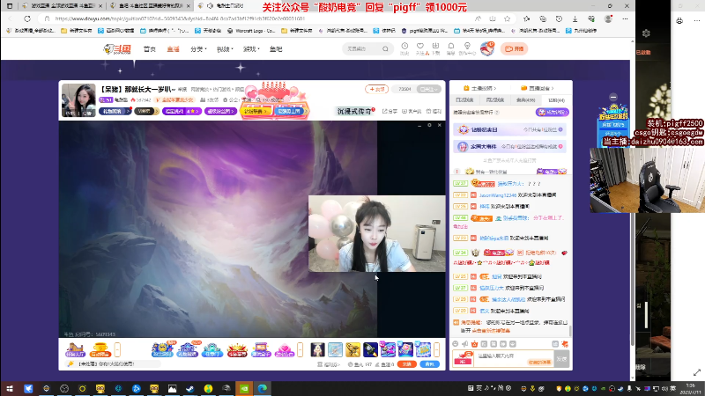This screenshot has height=396, width=705.
Task: Open the red crown activity icon
Action: click(236, 349)
